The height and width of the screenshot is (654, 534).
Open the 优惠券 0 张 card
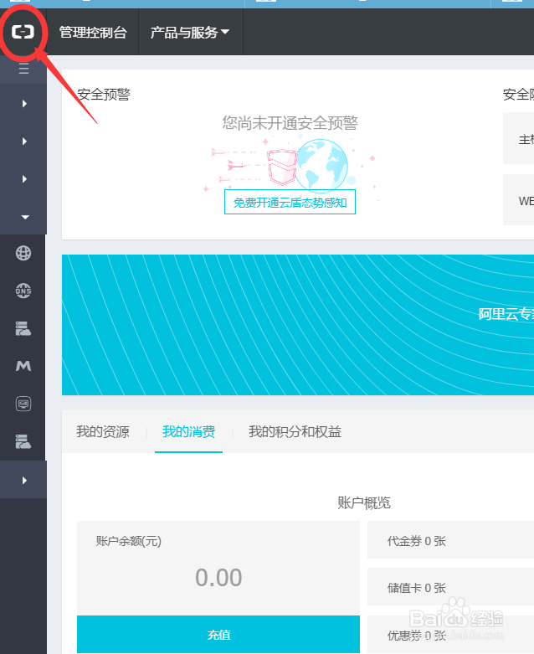[450, 635]
